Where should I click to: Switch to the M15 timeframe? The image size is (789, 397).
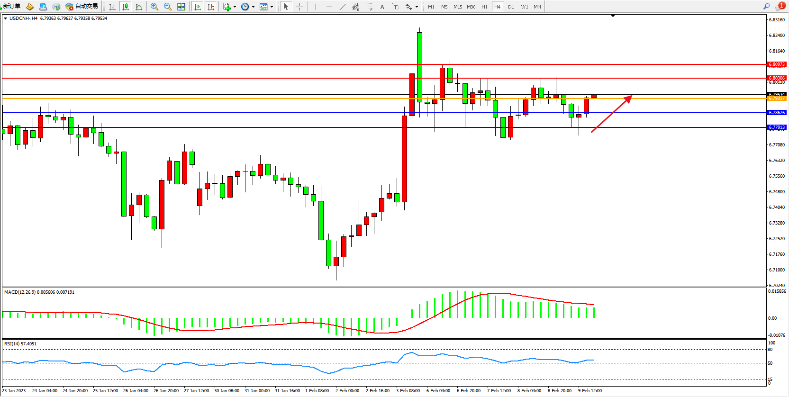(457, 7)
